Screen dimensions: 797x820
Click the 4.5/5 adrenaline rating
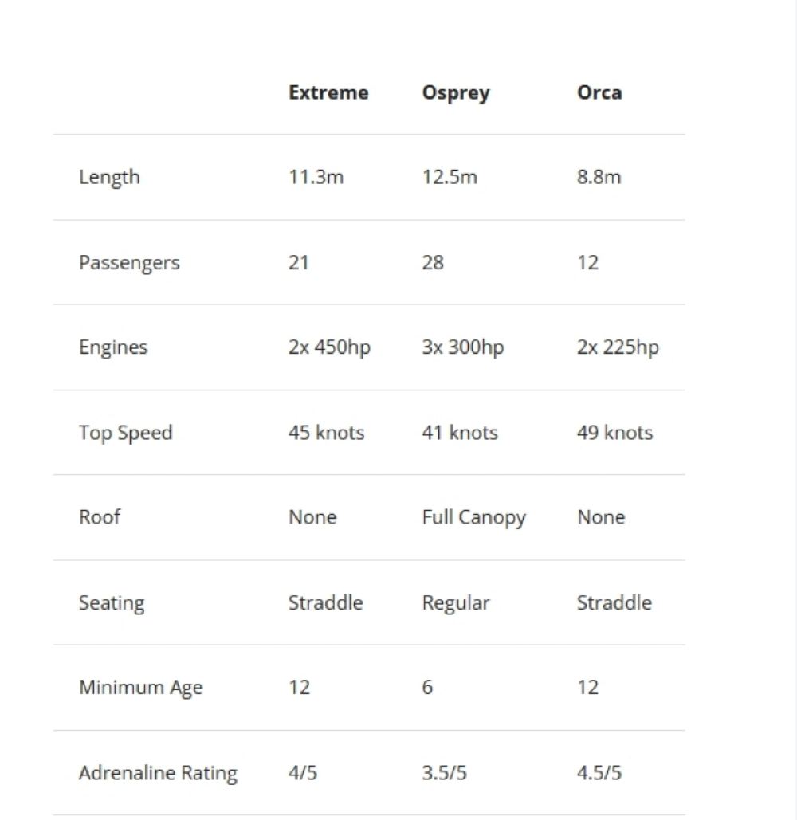(599, 773)
